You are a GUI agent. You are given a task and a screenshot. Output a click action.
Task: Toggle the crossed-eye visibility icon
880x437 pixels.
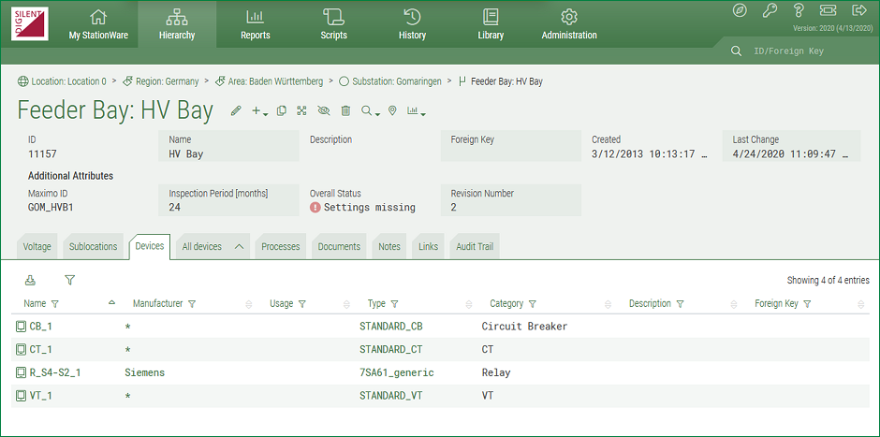point(324,111)
